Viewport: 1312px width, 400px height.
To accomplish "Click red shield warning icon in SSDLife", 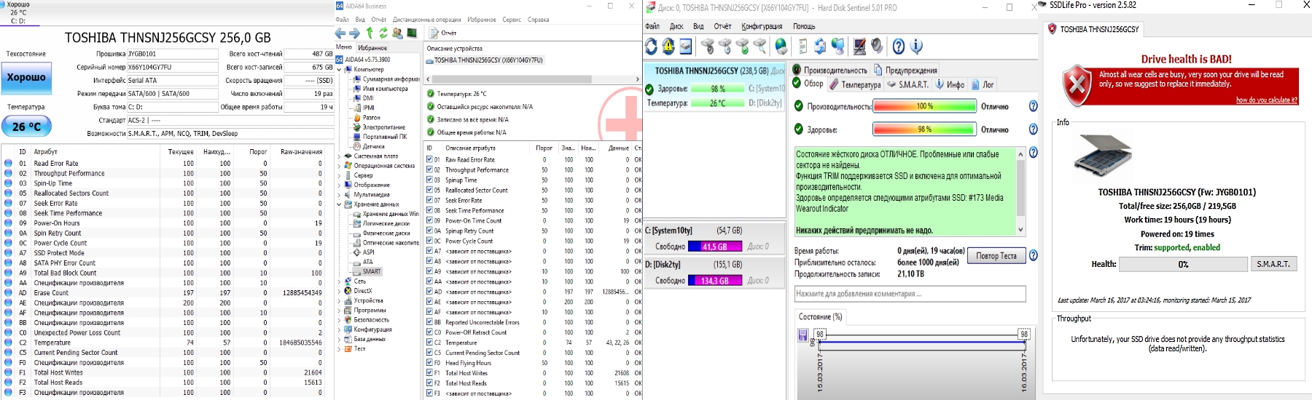I will coord(1077,86).
